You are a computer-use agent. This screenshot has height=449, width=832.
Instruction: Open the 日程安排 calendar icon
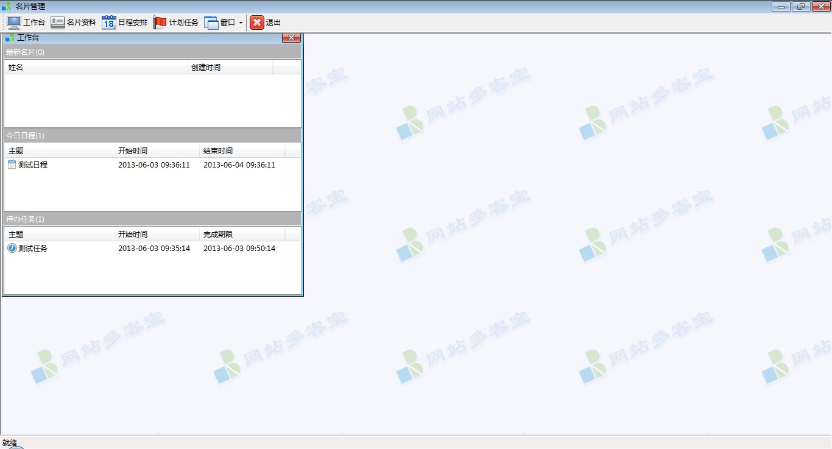pos(109,23)
